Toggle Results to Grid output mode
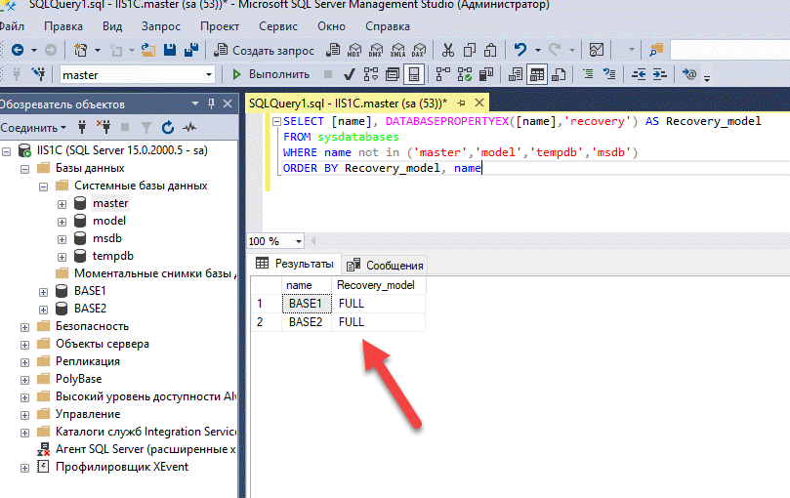The height and width of the screenshot is (498, 790). click(x=537, y=74)
